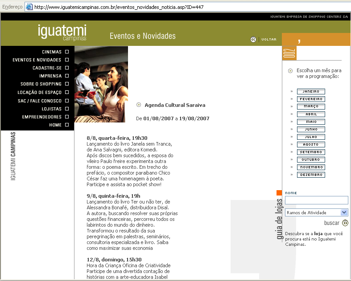The height and width of the screenshot is (281, 351).
Task: Click the Voltar double-arrow back icon
Action: point(253,40)
